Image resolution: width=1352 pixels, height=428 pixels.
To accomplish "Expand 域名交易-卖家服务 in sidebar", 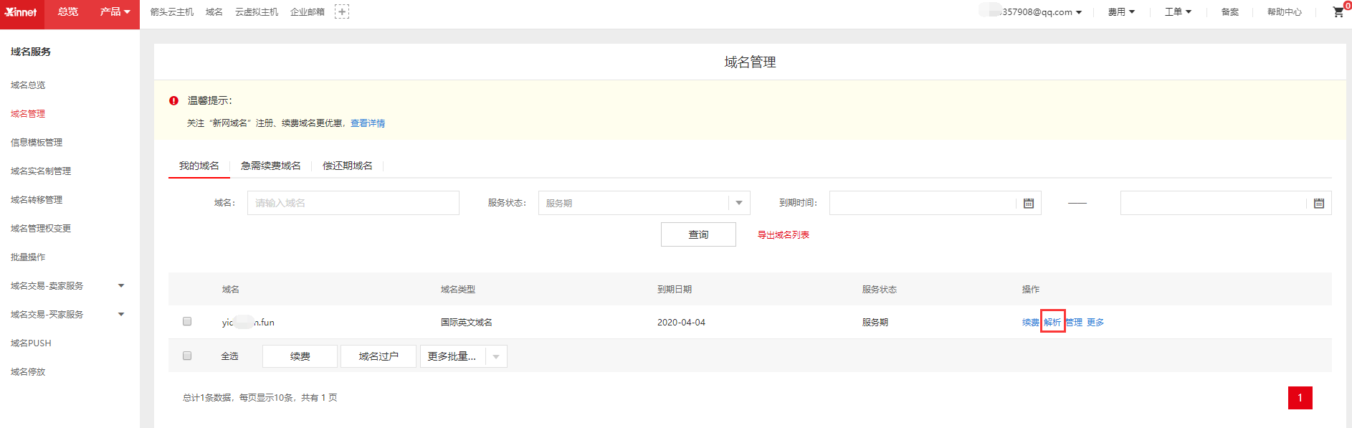I will (120, 286).
